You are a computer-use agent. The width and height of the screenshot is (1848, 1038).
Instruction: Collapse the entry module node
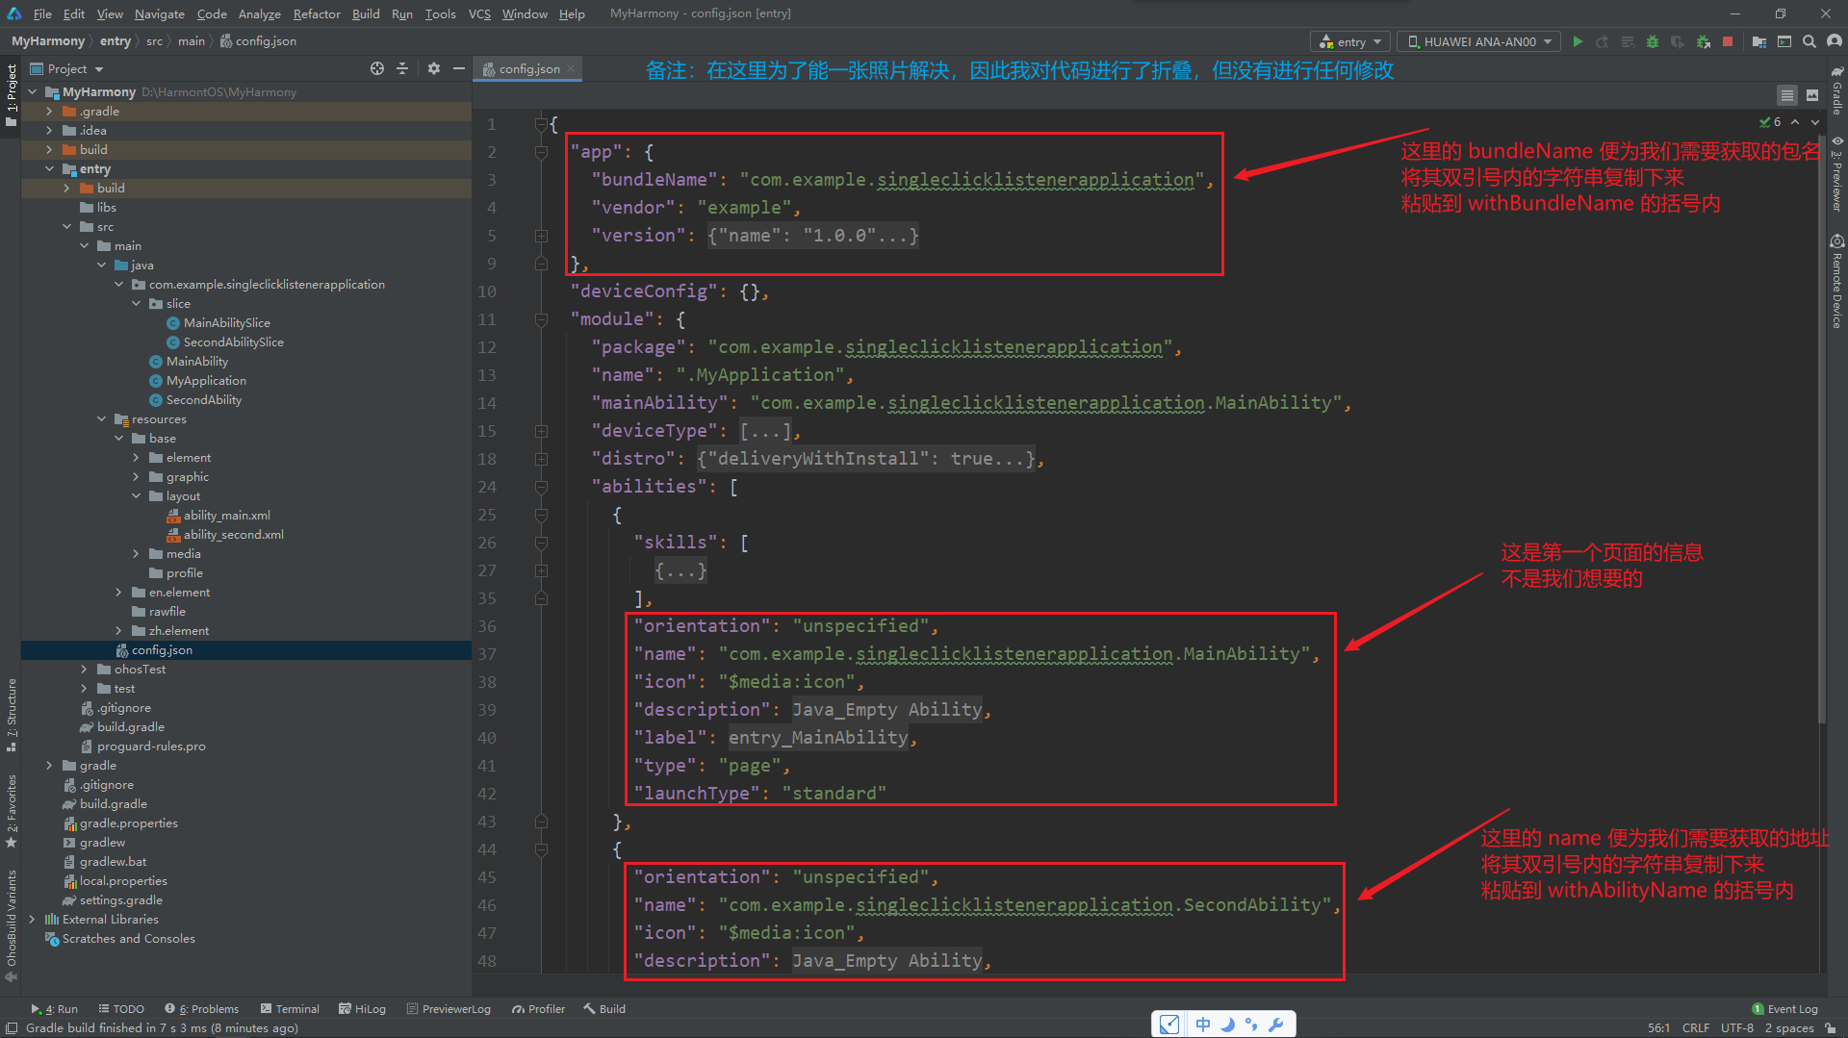pyautogui.click(x=49, y=169)
